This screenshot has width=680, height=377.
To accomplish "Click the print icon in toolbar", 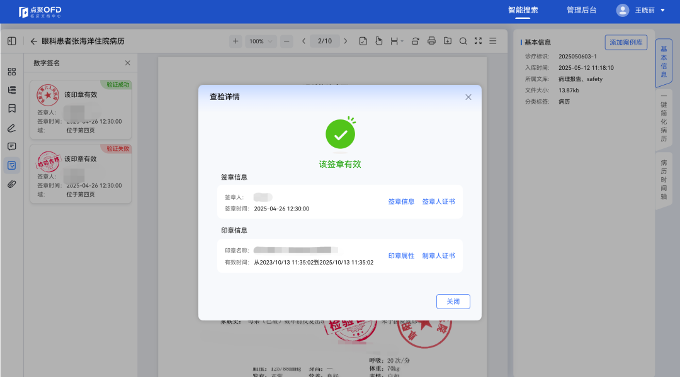I will [431, 41].
